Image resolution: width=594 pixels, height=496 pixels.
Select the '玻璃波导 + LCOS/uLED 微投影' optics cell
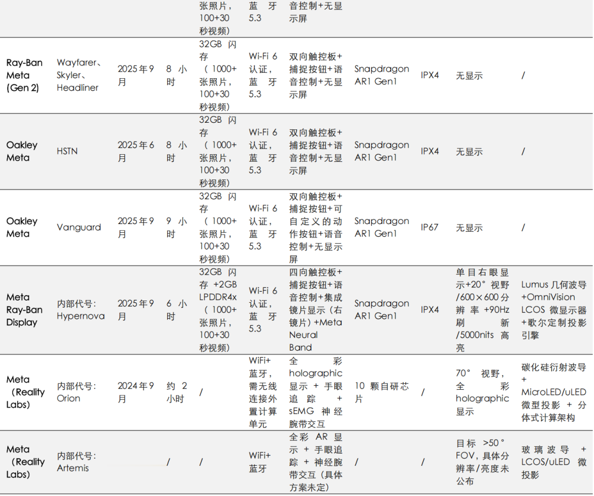(x=553, y=461)
